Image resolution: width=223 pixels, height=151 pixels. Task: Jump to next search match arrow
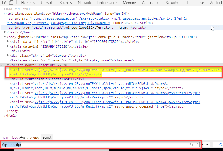208,145
